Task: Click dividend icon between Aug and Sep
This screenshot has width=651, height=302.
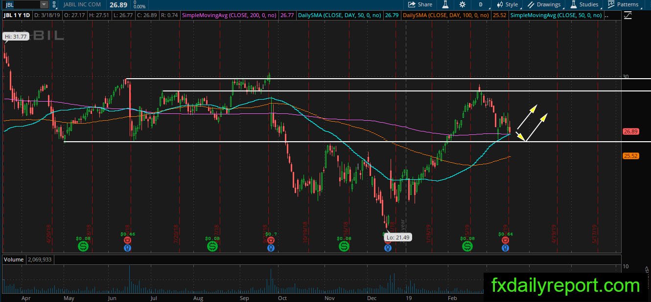Action: [x=213, y=246]
